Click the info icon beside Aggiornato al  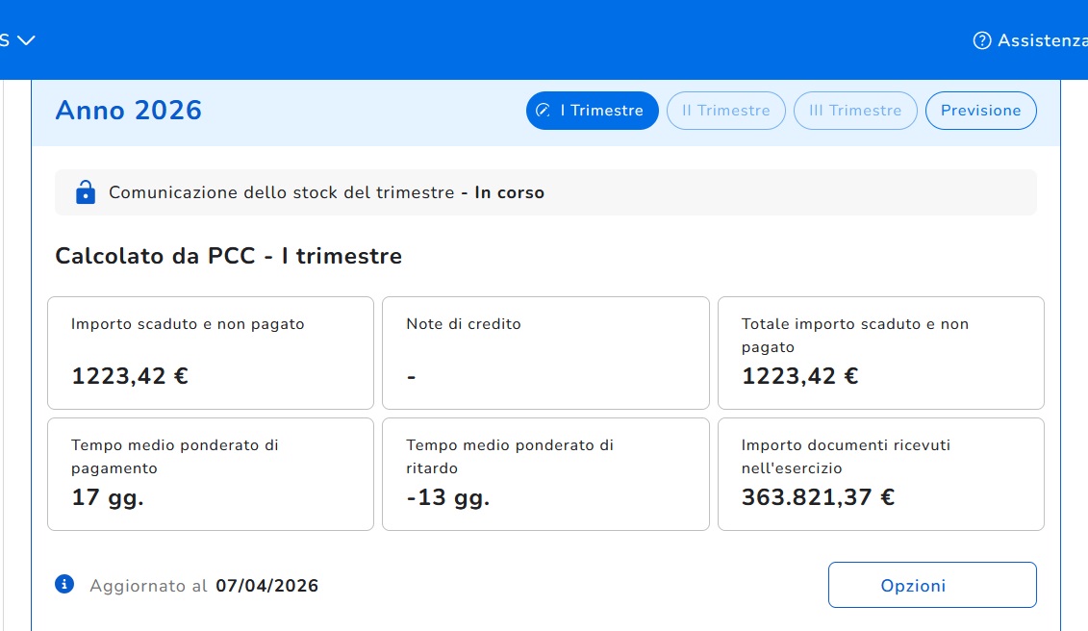[x=64, y=584]
